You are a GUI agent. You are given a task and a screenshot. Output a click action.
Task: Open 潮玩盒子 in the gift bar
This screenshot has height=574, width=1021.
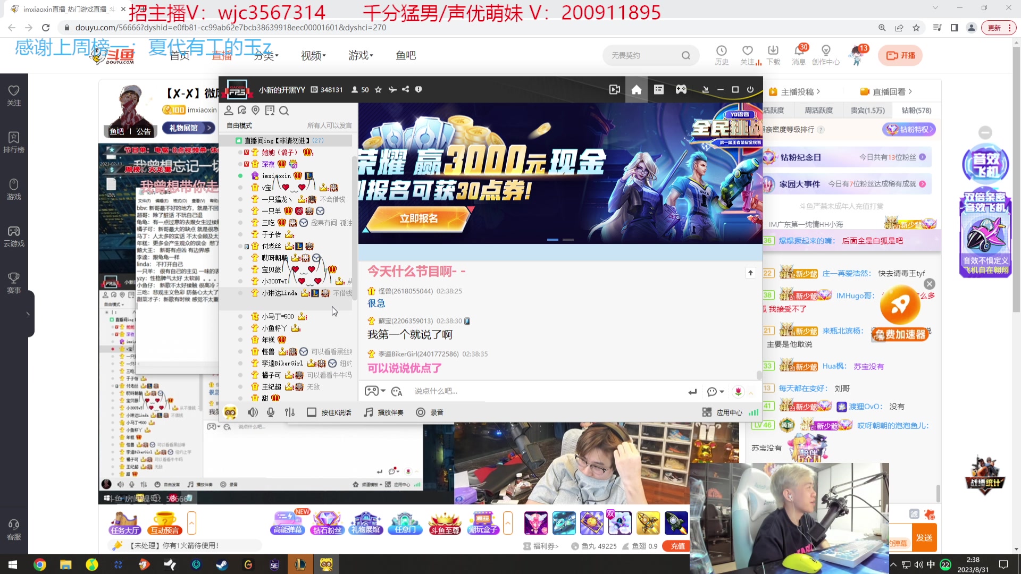[x=483, y=523]
